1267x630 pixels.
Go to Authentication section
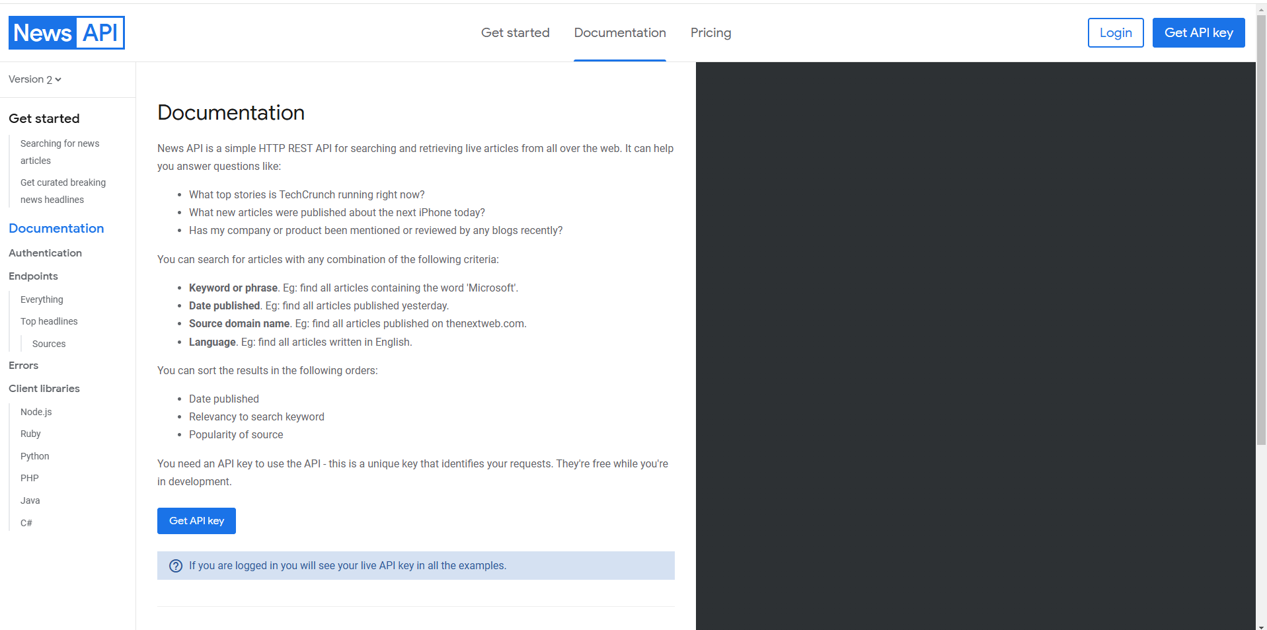(45, 253)
